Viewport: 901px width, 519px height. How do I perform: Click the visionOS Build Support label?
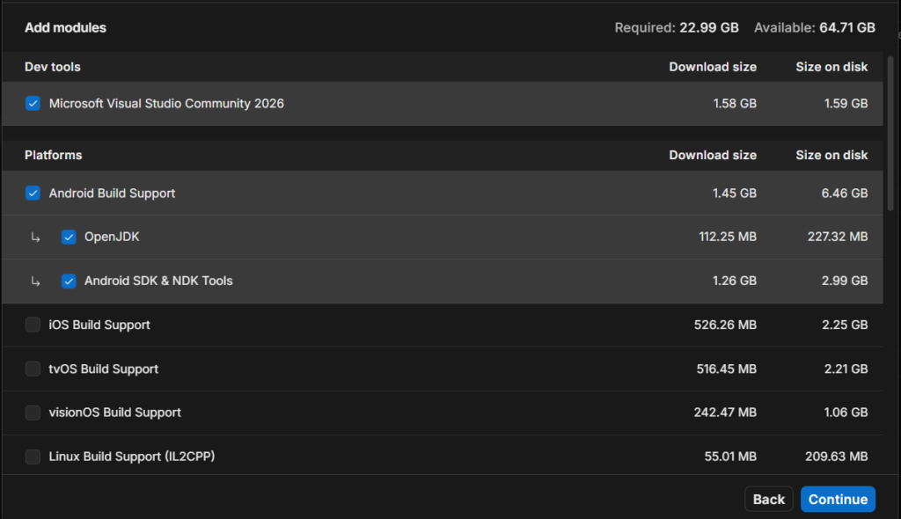coord(115,413)
